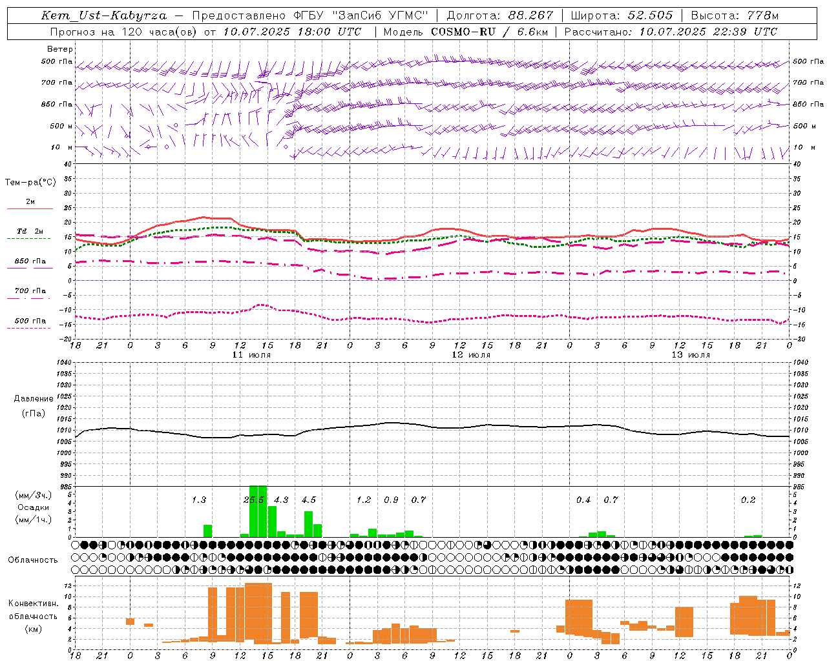Click the precipitation value 4.5
The height and width of the screenshot is (661, 827).
[x=309, y=500]
